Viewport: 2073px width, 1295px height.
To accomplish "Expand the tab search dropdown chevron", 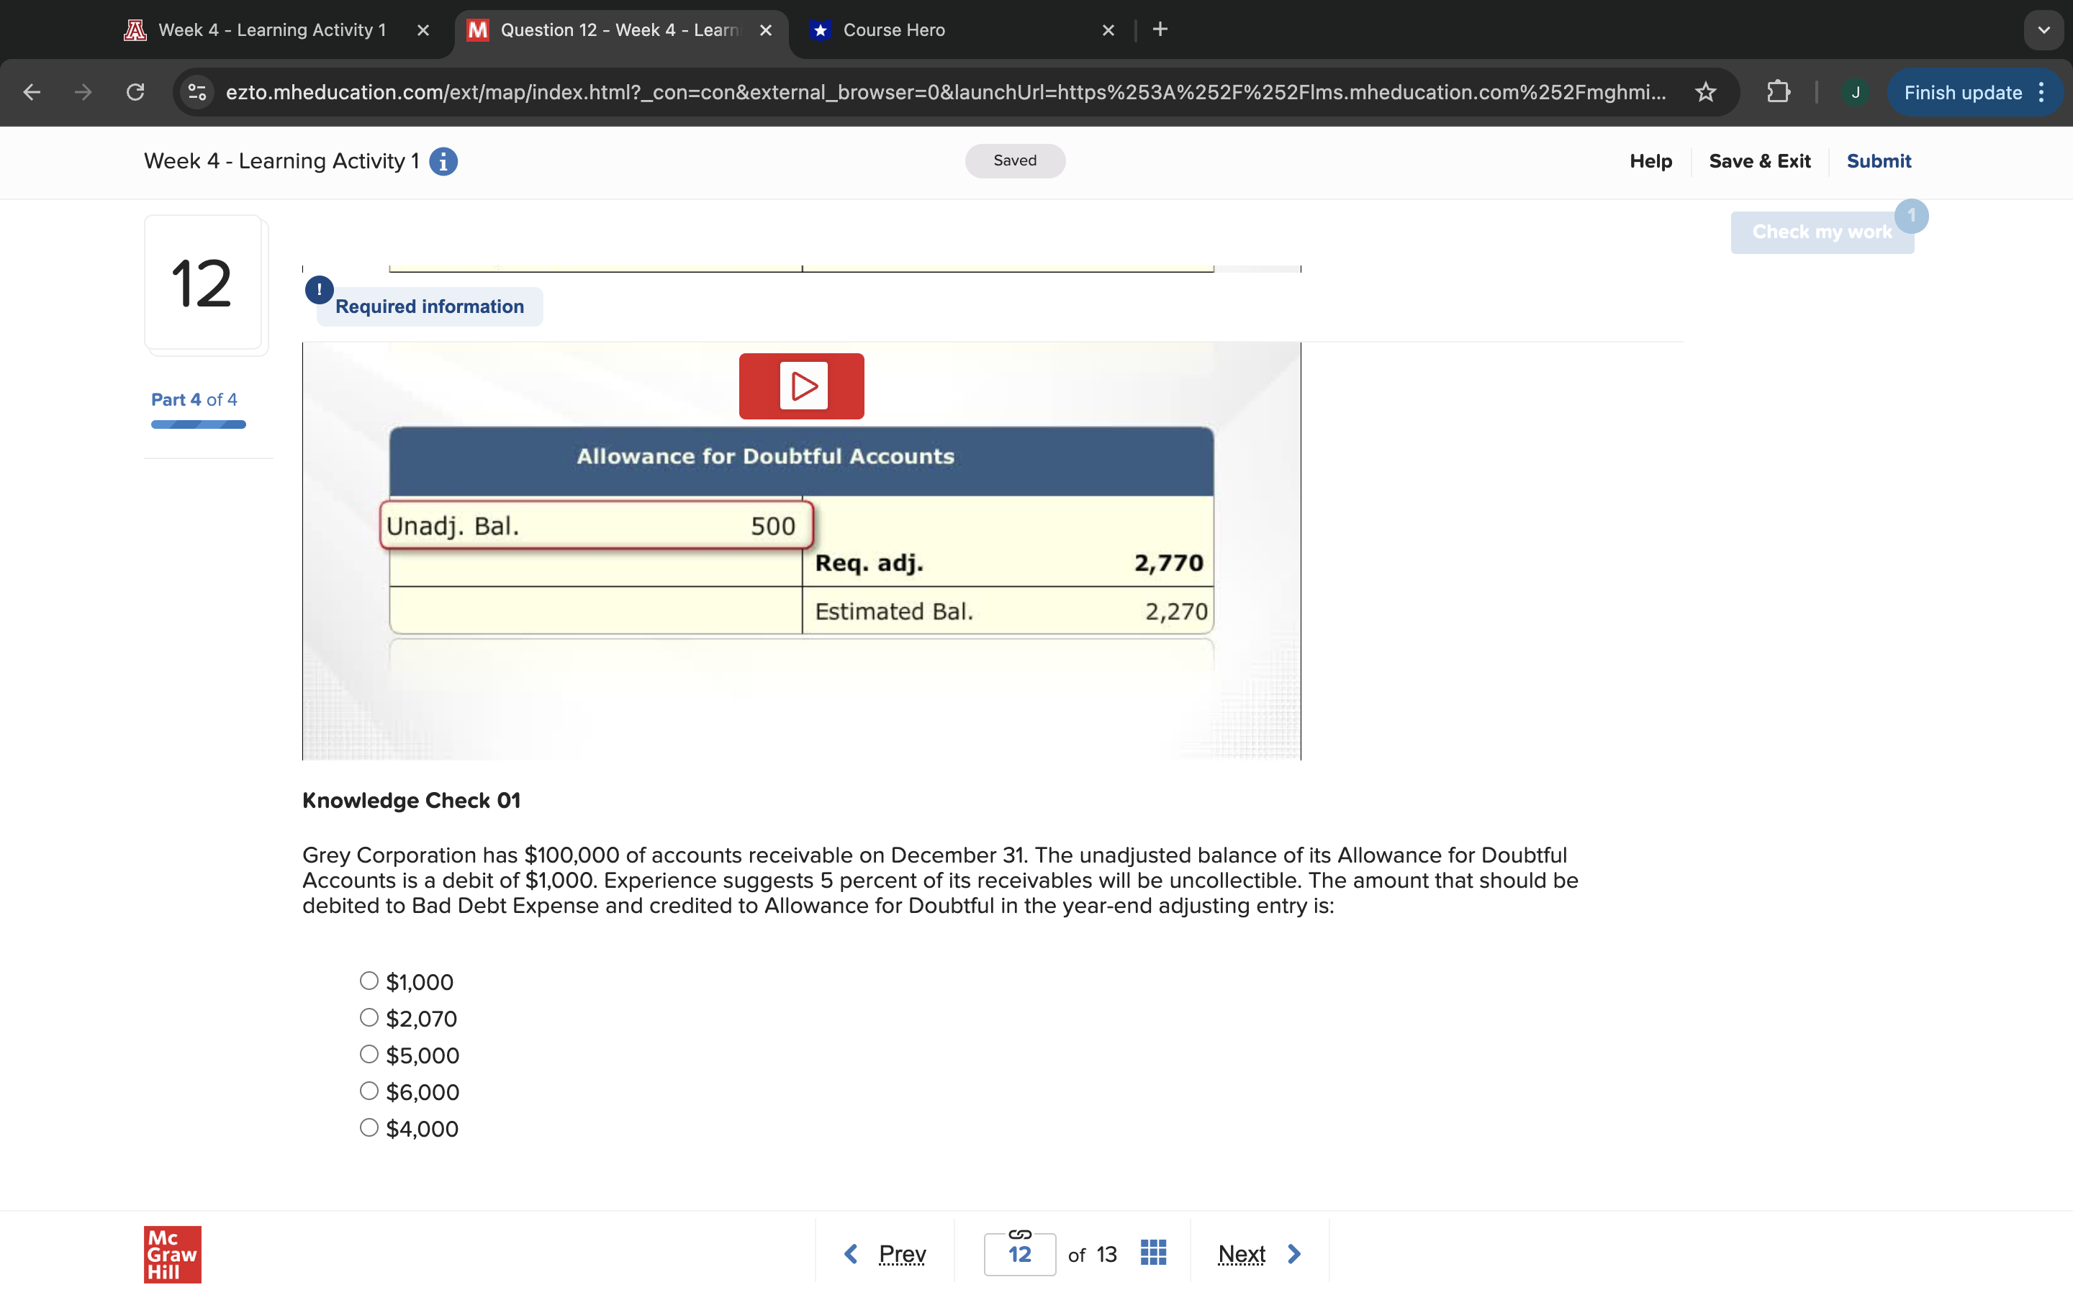I will click(x=2043, y=30).
